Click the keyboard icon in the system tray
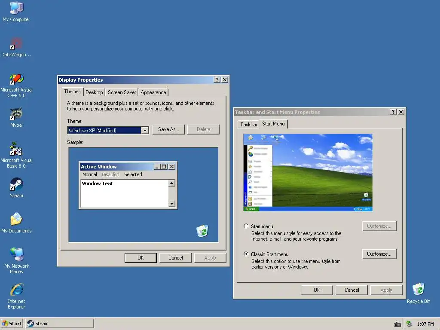Viewport: 440px width, 330px height. [397, 324]
